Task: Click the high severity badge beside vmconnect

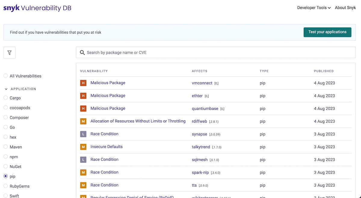Action: (x=83, y=83)
